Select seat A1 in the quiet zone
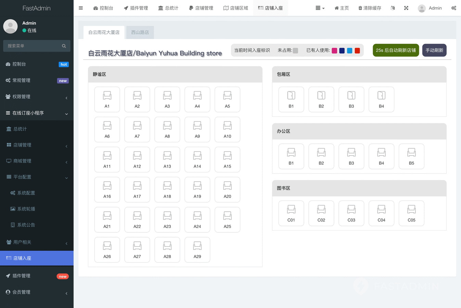 click(x=107, y=99)
